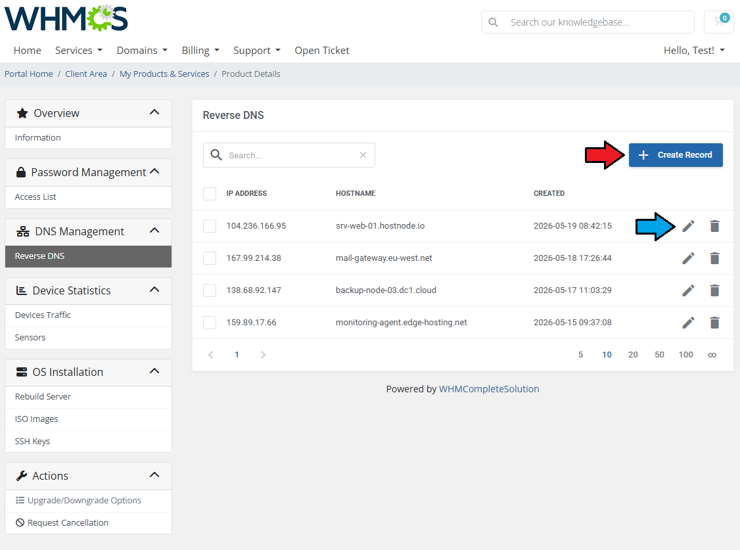Check the 159.89.17.66 row checkbox
The height and width of the screenshot is (550, 740).
[x=210, y=323]
